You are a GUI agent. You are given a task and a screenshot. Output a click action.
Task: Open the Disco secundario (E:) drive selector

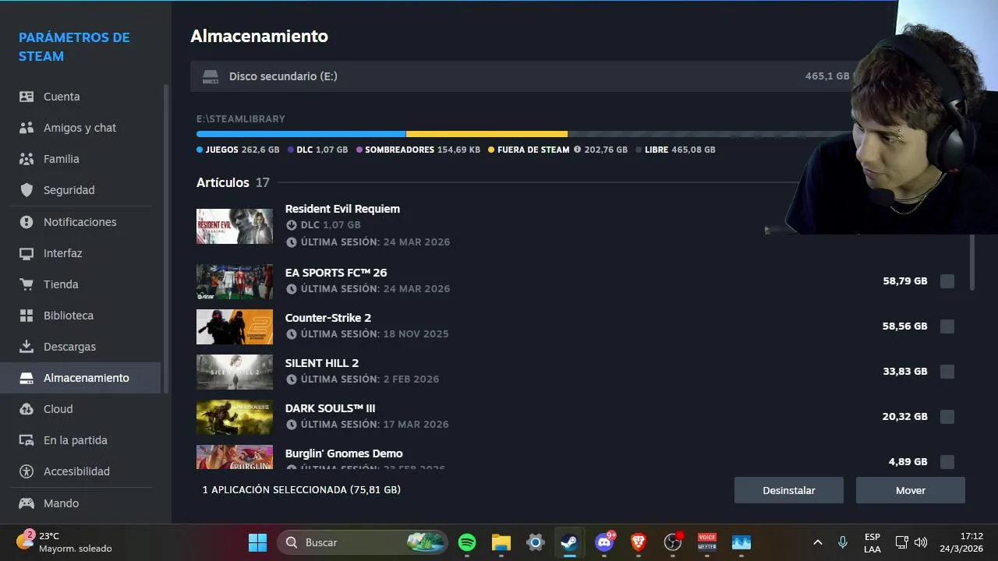point(522,76)
